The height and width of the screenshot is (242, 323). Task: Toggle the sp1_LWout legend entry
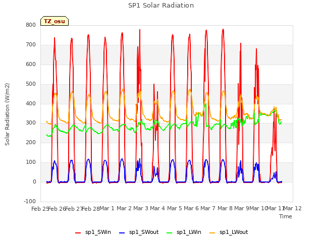point(229,232)
